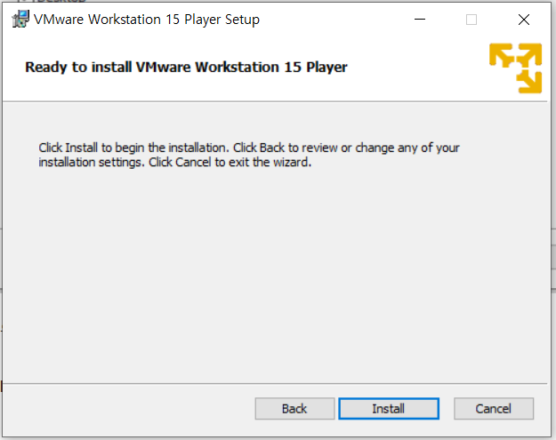Image resolution: width=556 pixels, height=440 pixels.
Task: Click the setup installer icon in title bar
Action: 20,19
